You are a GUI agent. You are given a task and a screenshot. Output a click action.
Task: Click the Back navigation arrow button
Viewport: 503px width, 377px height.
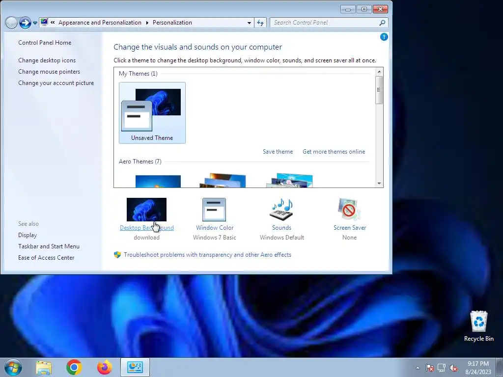(x=12, y=23)
